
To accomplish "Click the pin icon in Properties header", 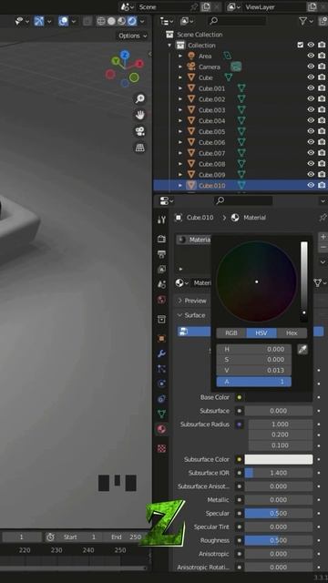I will 323,218.
